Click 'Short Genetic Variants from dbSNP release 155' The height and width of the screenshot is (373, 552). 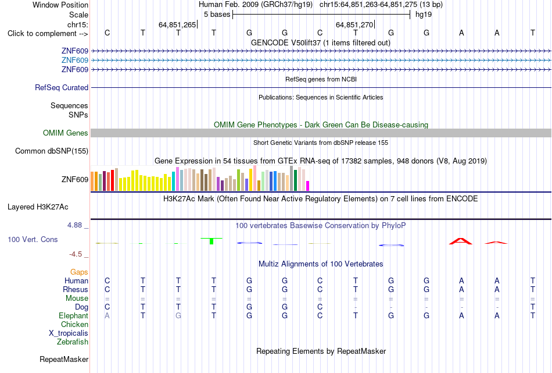click(321, 143)
